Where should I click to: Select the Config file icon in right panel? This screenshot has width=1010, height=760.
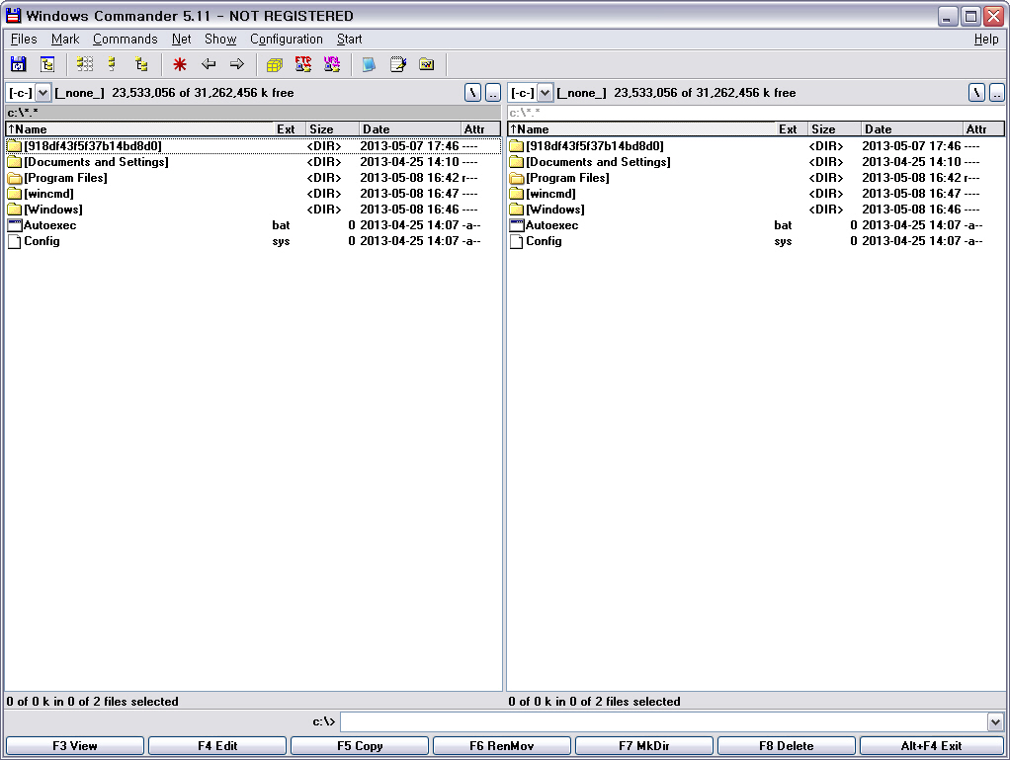[x=516, y=241]
